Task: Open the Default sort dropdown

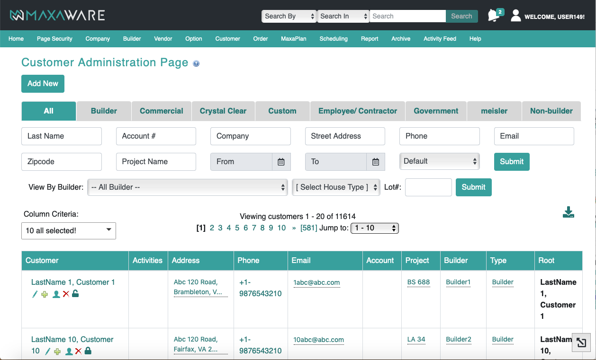Action: [440, 161]
